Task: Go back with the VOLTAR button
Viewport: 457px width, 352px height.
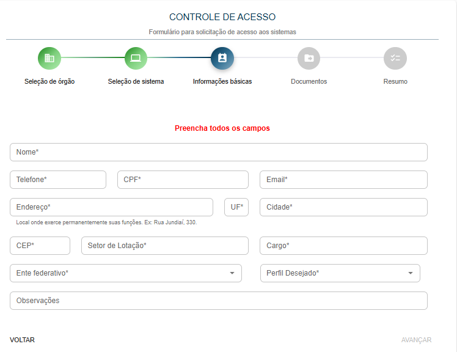Action: point(22,340)
